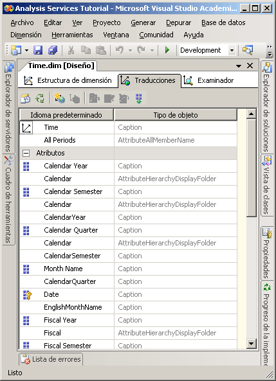Viewport: 276px width, 381px height.
Task: Click the Idioma predeterminado column header
Action: 66,115
